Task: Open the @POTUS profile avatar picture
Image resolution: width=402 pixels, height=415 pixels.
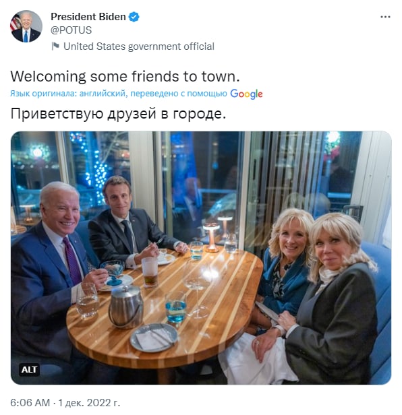Action: click(x=26, y=26)
